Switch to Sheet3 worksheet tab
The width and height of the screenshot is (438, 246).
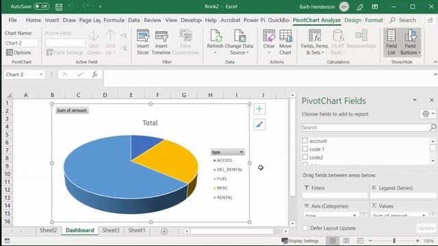coord(111,230)
